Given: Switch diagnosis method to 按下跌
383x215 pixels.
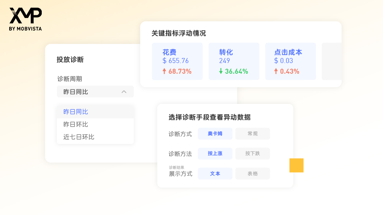Looking at the screenshot, I should pos(252,154).
